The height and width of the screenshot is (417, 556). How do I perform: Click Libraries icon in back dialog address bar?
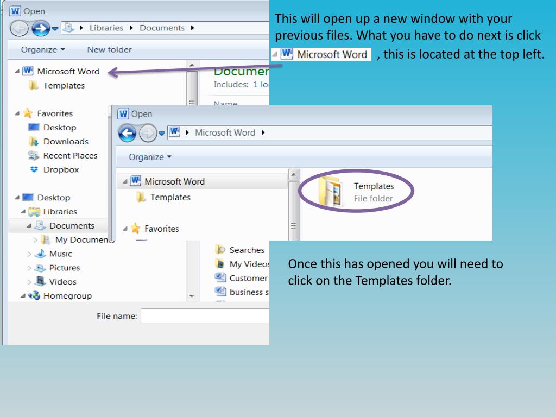(69, 28)
